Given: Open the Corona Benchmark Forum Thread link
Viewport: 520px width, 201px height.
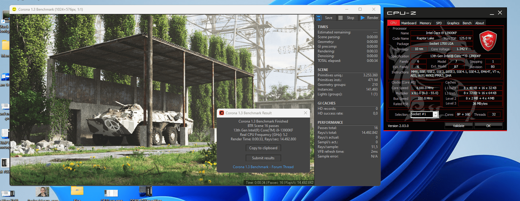Looking at the screenshot, I should click(x=263, y=167).
